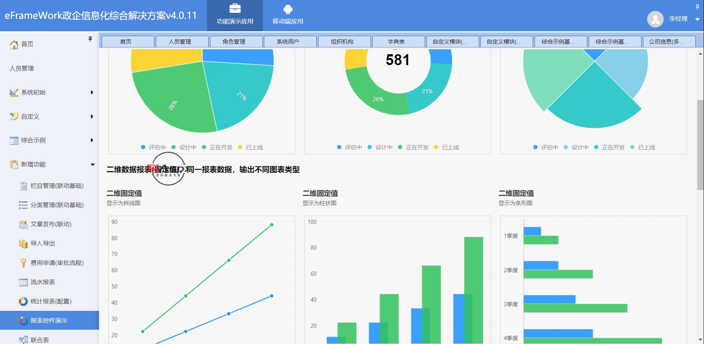
Task: Toggle 已上线 legend in the donut chart
Action: 446,147
